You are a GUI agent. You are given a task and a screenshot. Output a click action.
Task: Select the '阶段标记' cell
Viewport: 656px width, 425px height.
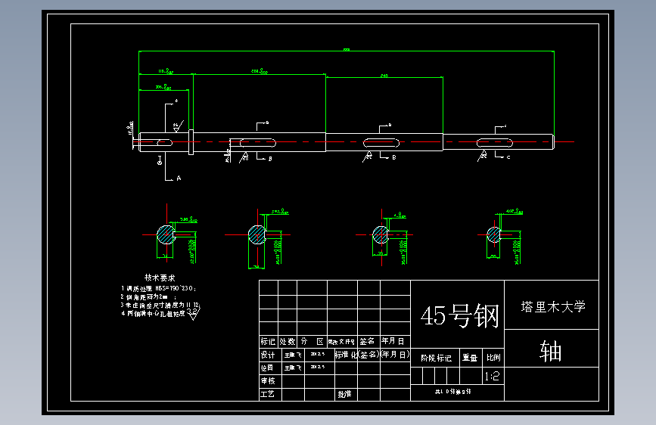(x=436, y=358)
